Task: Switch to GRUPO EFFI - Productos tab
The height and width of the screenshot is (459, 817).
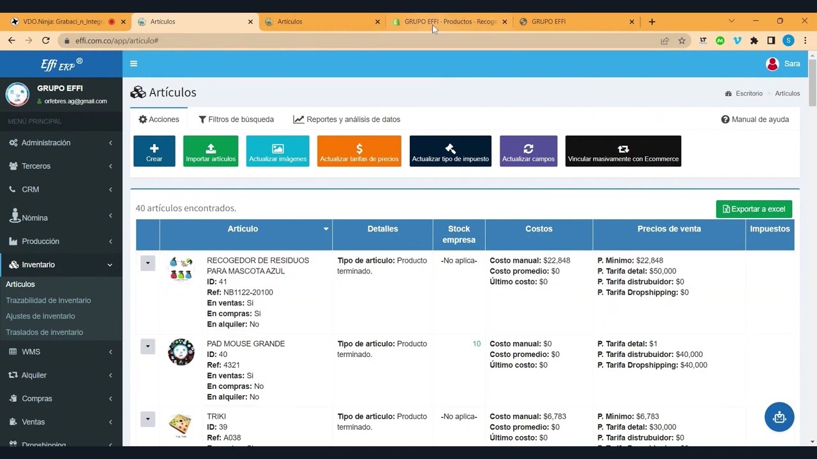Action: click(x=450, y=22)
